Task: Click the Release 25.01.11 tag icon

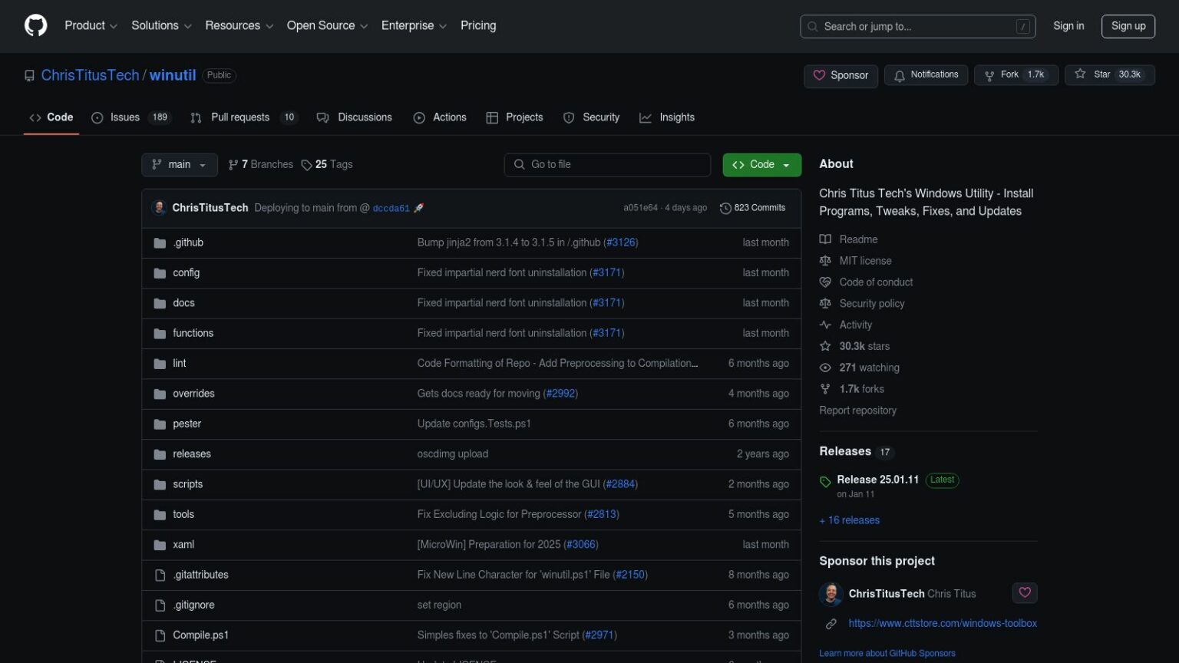Action: click(x=825, y=482)
